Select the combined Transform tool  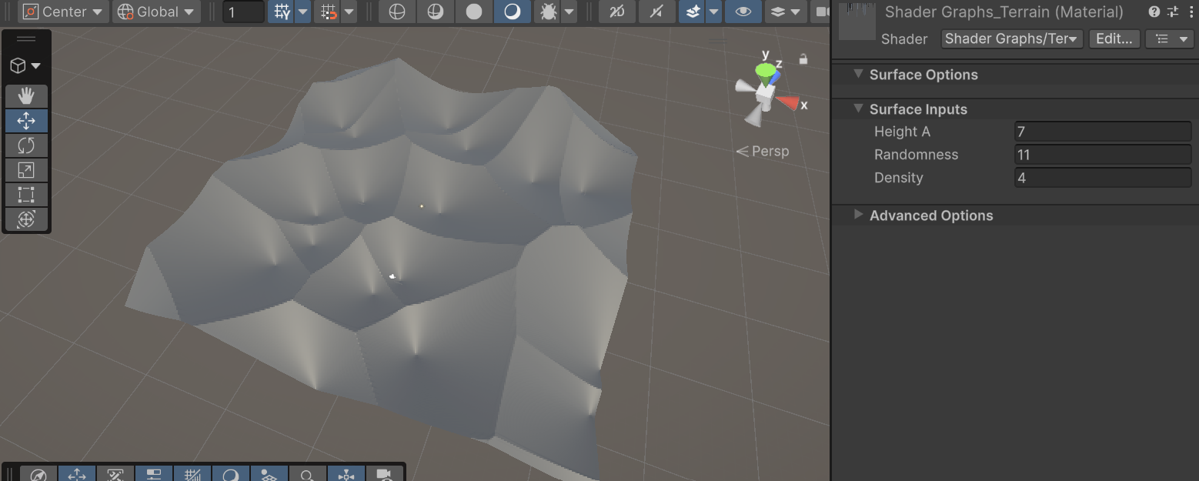[26, 219]
